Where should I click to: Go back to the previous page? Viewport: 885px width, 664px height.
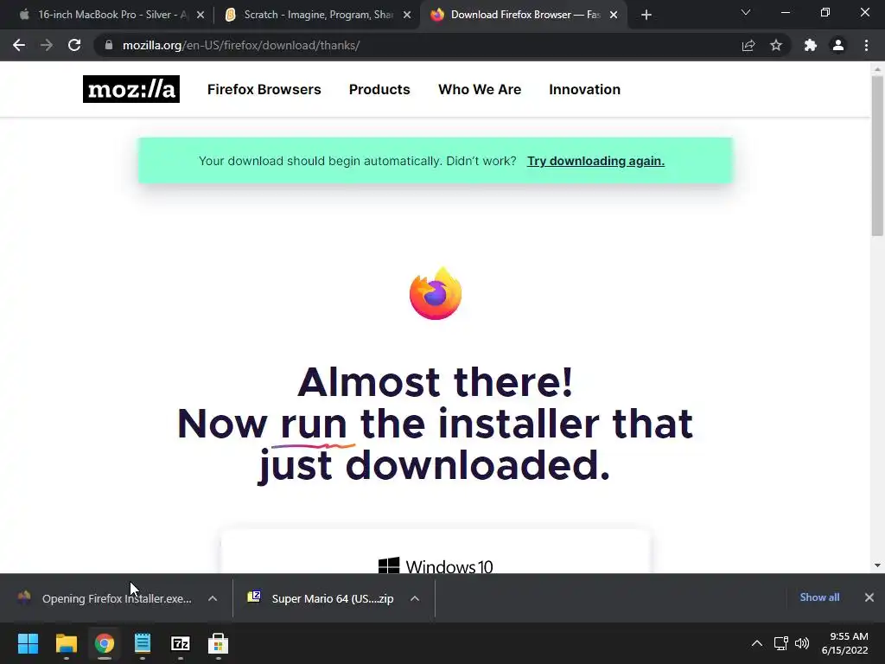coord(19,45)
